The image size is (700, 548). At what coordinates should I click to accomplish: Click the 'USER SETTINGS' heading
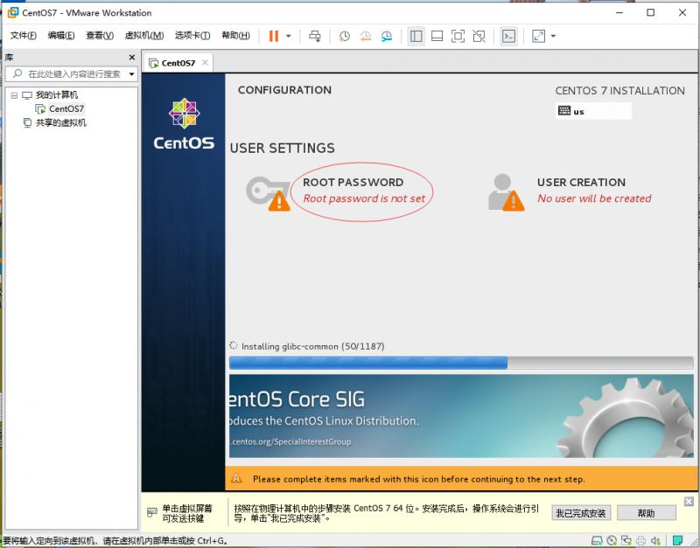click(282, 148)
